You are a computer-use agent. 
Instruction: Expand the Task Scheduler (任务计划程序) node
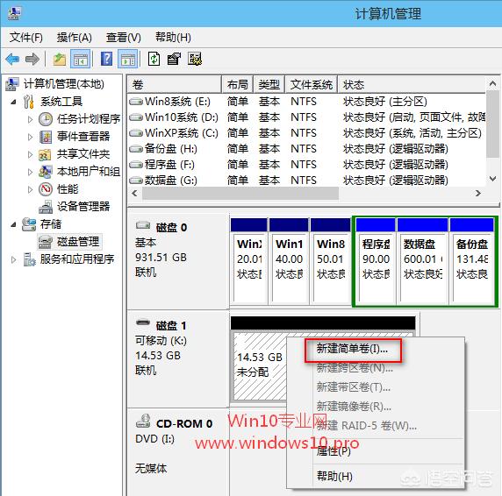coord(30,119)
